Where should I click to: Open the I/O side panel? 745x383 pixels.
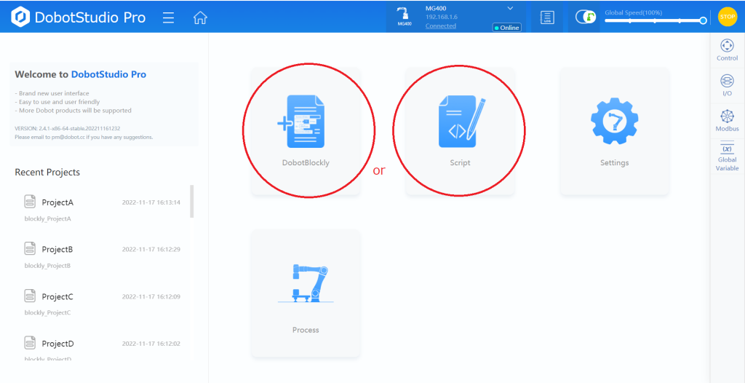coord(727,86)
